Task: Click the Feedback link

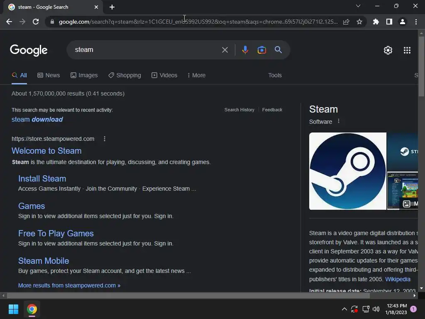Action: click(x=272, y=110)
